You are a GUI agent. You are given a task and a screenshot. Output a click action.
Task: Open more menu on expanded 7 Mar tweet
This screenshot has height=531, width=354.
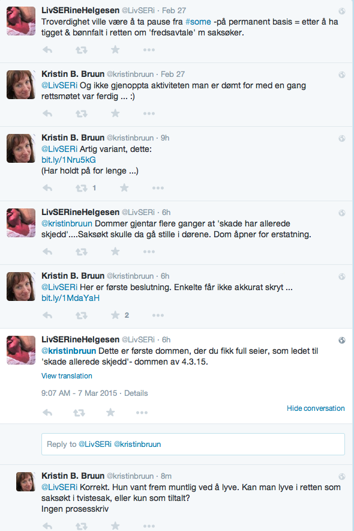142,413
